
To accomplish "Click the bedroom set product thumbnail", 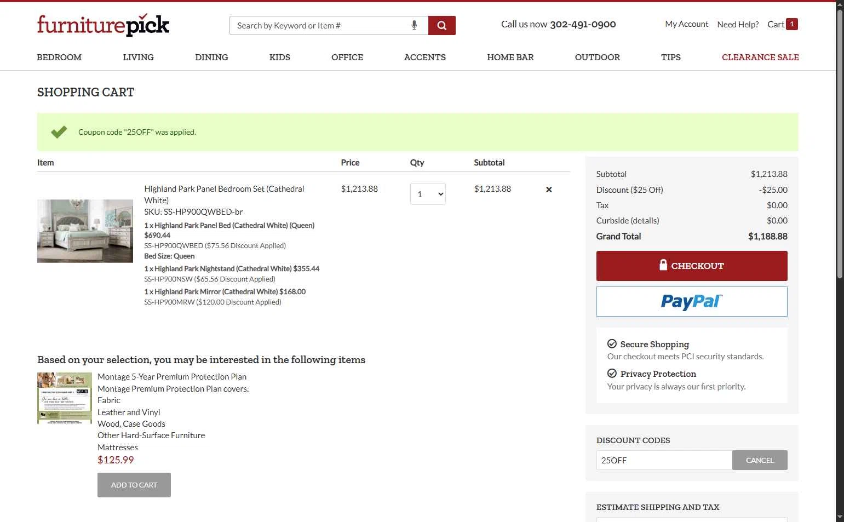I will click(85, 231).
